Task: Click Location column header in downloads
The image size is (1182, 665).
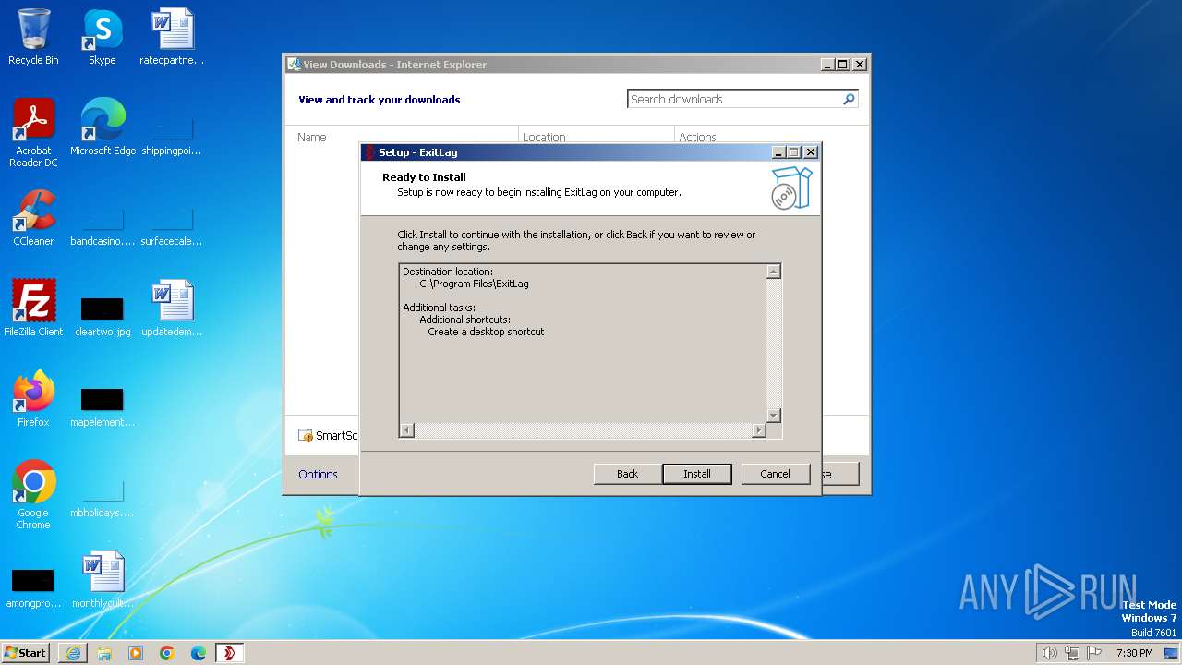Action: (x=544, y=137)
